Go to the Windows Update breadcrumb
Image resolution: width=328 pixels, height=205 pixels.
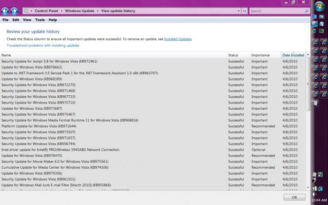coord(80,11)
